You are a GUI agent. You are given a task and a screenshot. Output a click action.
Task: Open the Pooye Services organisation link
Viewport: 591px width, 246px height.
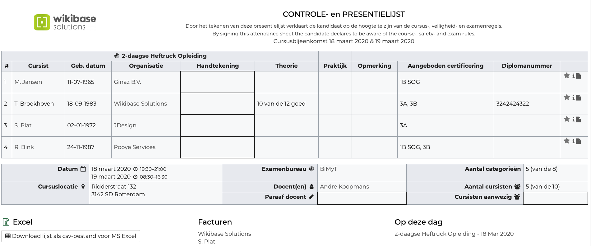[135, 147]
